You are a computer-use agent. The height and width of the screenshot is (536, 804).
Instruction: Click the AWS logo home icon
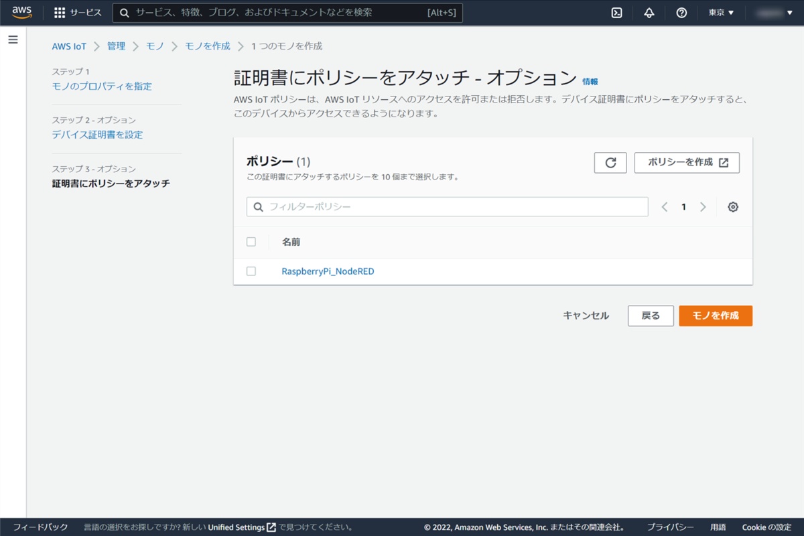[21, 13]
